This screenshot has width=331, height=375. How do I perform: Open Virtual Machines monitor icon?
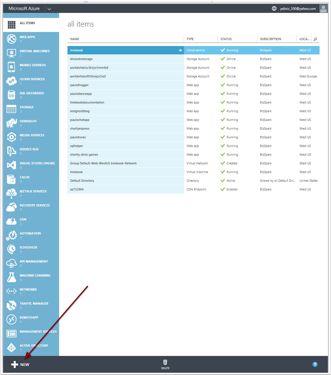pos(11,53)
